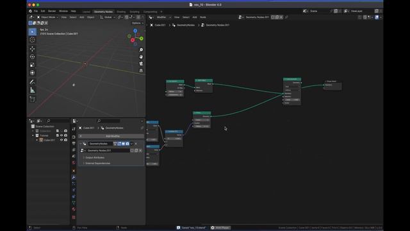The width and height of the screenshot is (410, 231).
Task: Toggle modifier on cage filter button
Action: pyautogui.click(x=115, y=144)
